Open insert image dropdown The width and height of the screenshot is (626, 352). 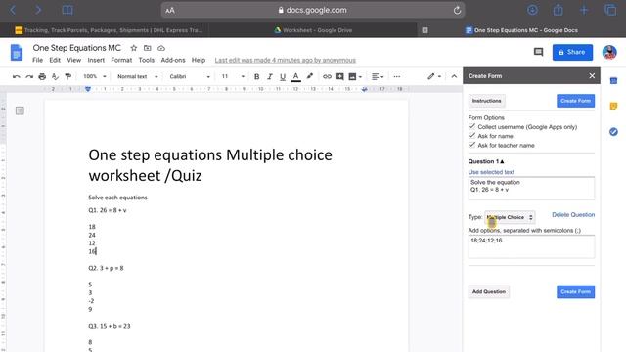pos(355,76)
